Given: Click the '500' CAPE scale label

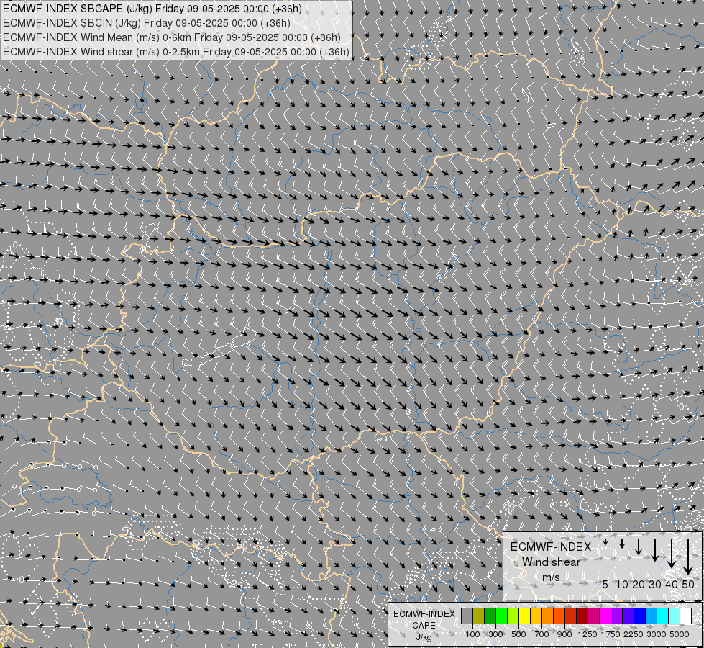Looking at the screenshot, I should click(518, 634).
